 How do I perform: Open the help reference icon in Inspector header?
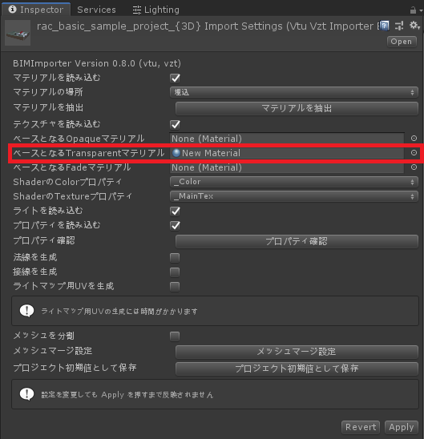385,26
